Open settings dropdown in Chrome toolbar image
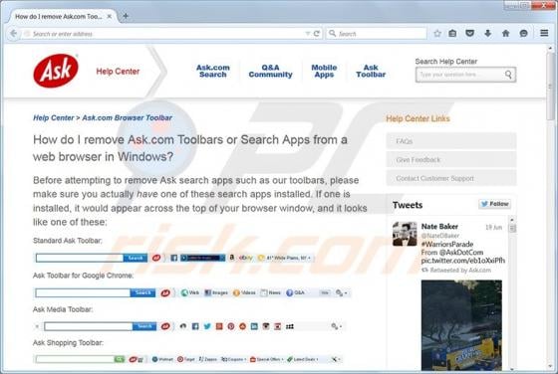Image resolution: width=558 pixels, height=374 pixels. click(x=341, y=292)
